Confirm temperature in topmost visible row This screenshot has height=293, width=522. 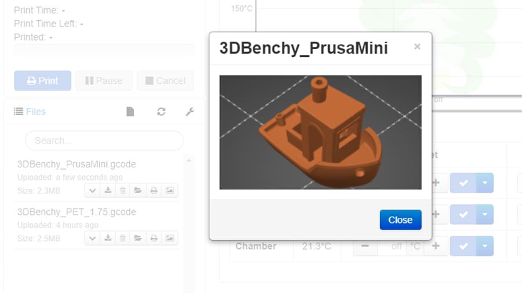(x=463, y=183)
